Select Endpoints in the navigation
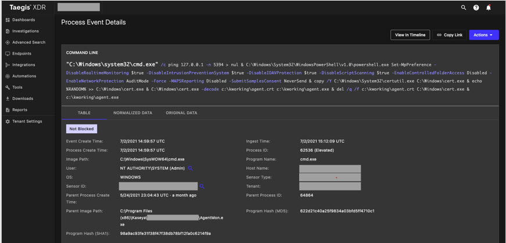506x243 pixels. tap(21, 53)
